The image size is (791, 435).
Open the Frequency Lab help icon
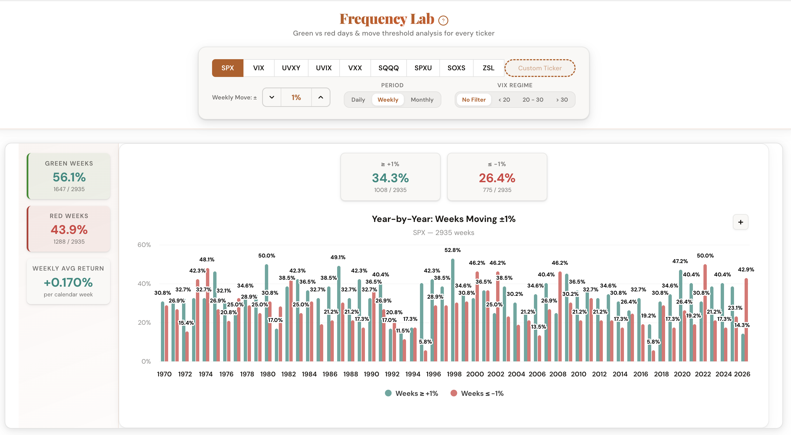coord(443,20)
